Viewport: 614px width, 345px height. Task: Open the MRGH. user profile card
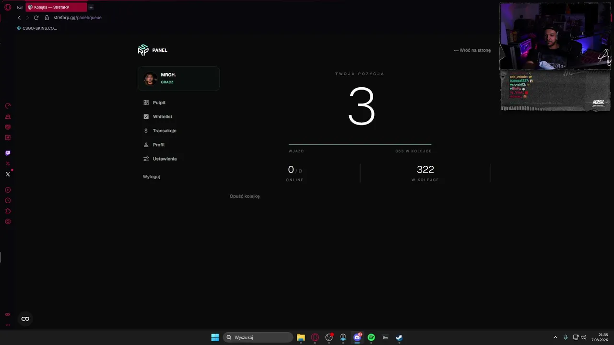coord(178,79)
